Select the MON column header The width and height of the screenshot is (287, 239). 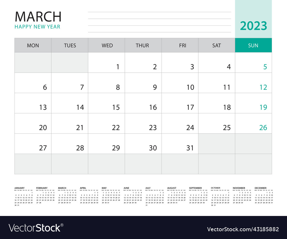point(33,45)
